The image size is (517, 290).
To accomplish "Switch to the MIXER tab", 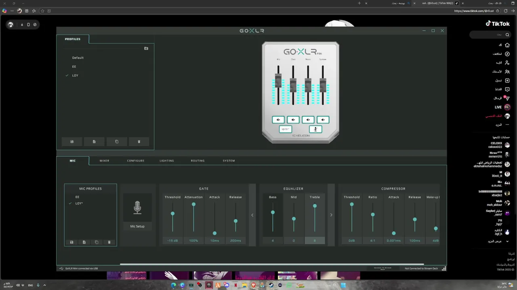I will 105,161.
